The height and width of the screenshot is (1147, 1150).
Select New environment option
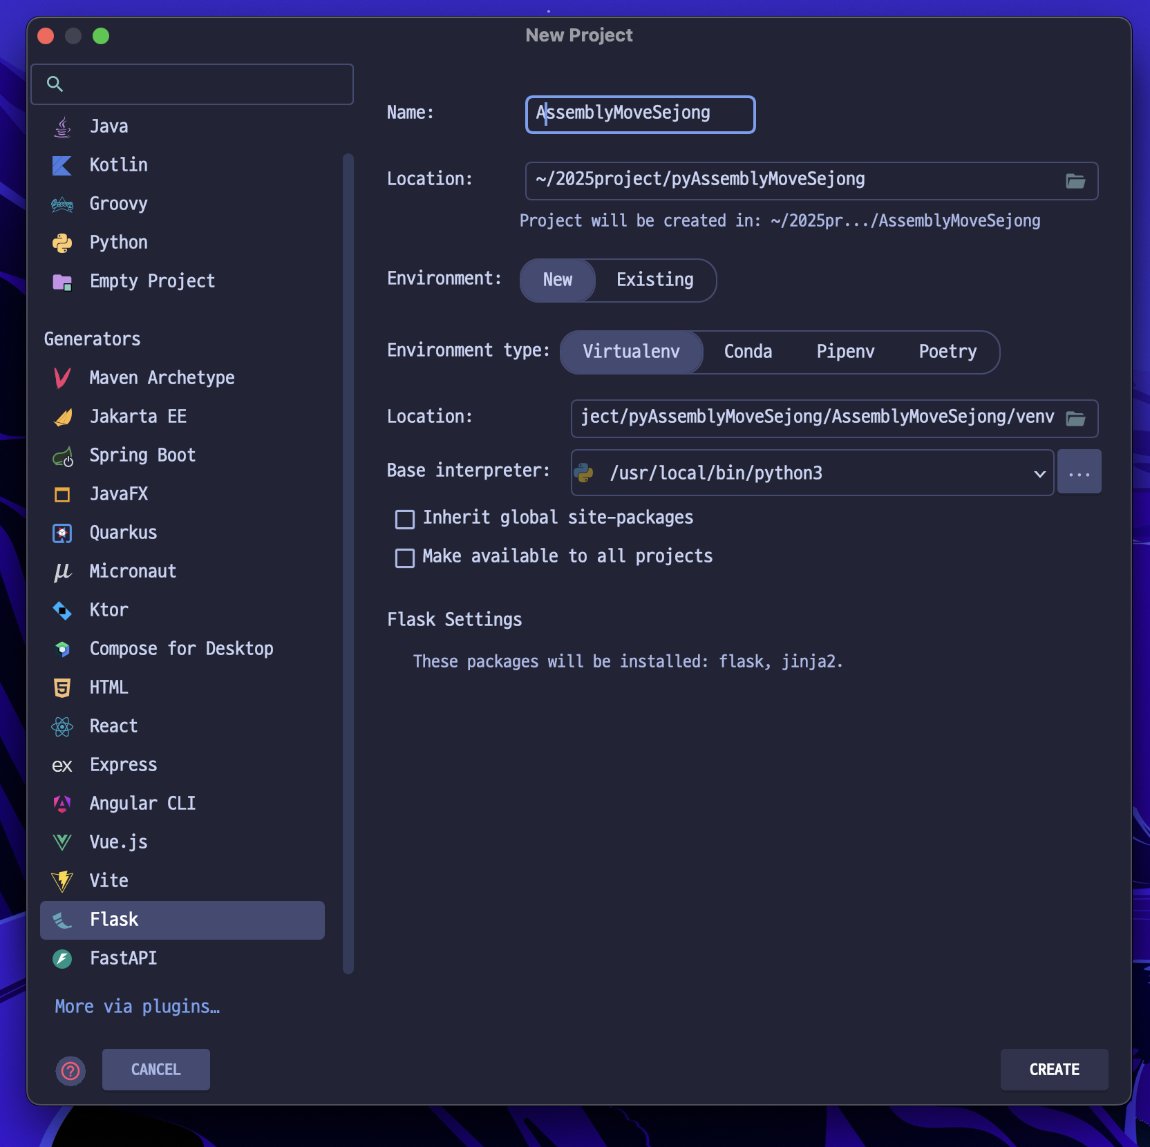pos(558,280)
